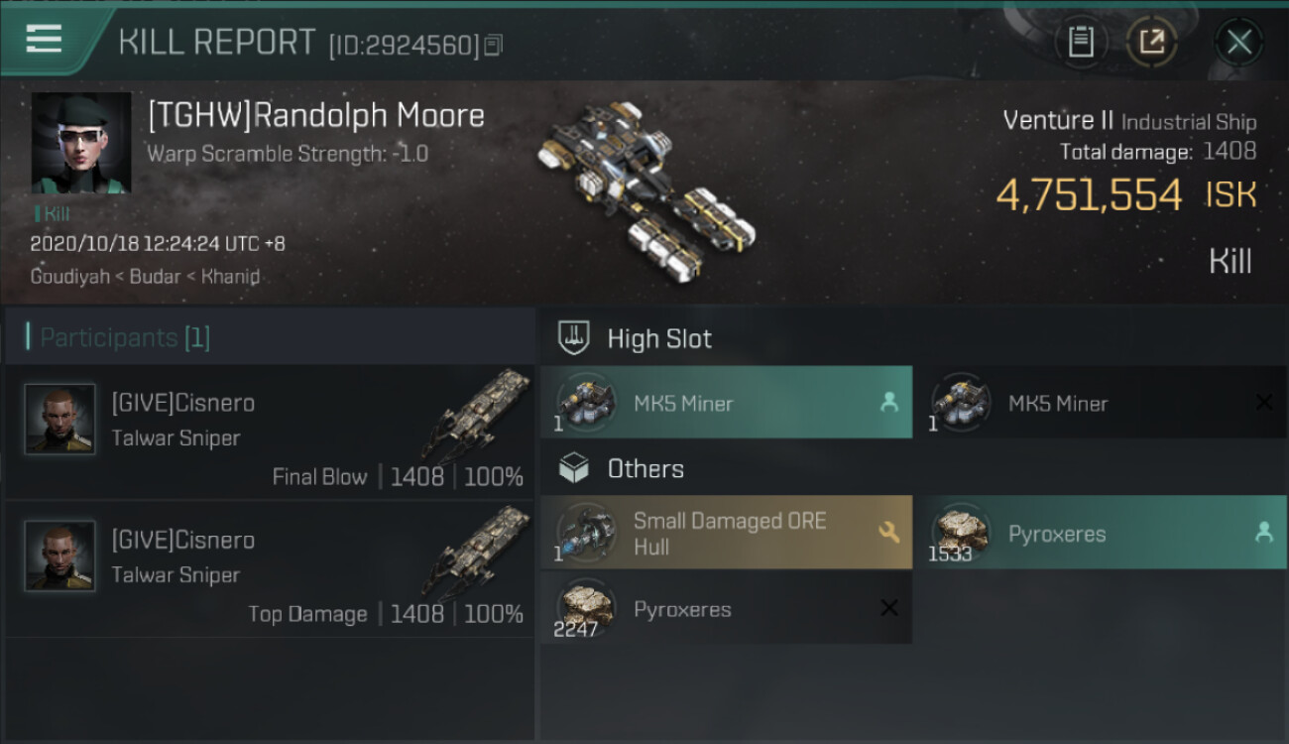Open the Small Damaged ORE Hull item
Image resolution: width=1289 pixels, height=744 pixels.
[x=726, y=533]
